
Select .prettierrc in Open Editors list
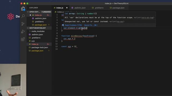pos(39,22)
